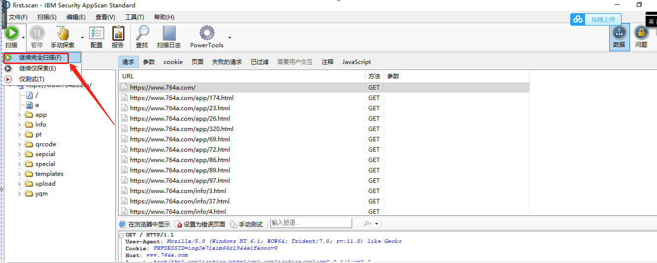
Task: Click the qrcode folder icon
Action: pos(29,144)
